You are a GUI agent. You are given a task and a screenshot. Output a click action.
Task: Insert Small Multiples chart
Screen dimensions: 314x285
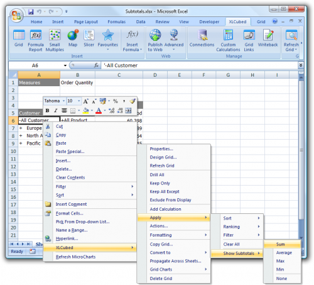pyautogui.click(x=55, y=40)
